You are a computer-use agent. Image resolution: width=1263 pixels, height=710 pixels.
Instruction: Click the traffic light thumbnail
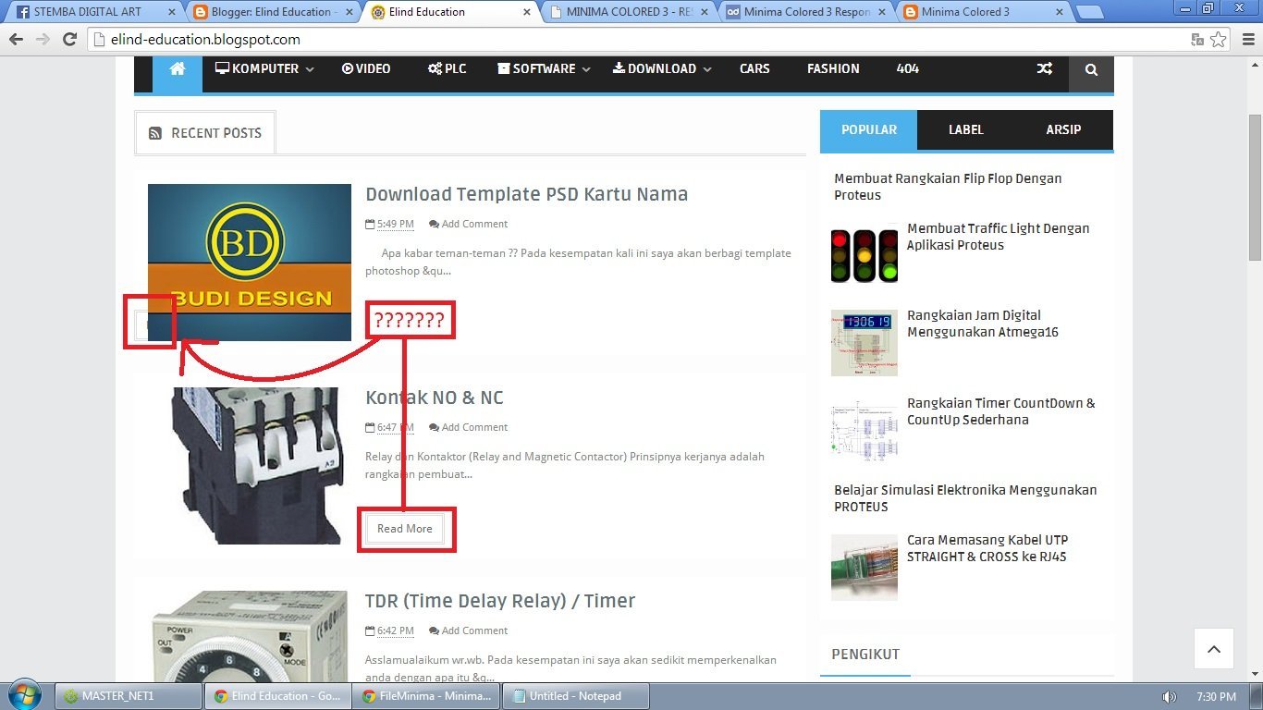[864, 254]
